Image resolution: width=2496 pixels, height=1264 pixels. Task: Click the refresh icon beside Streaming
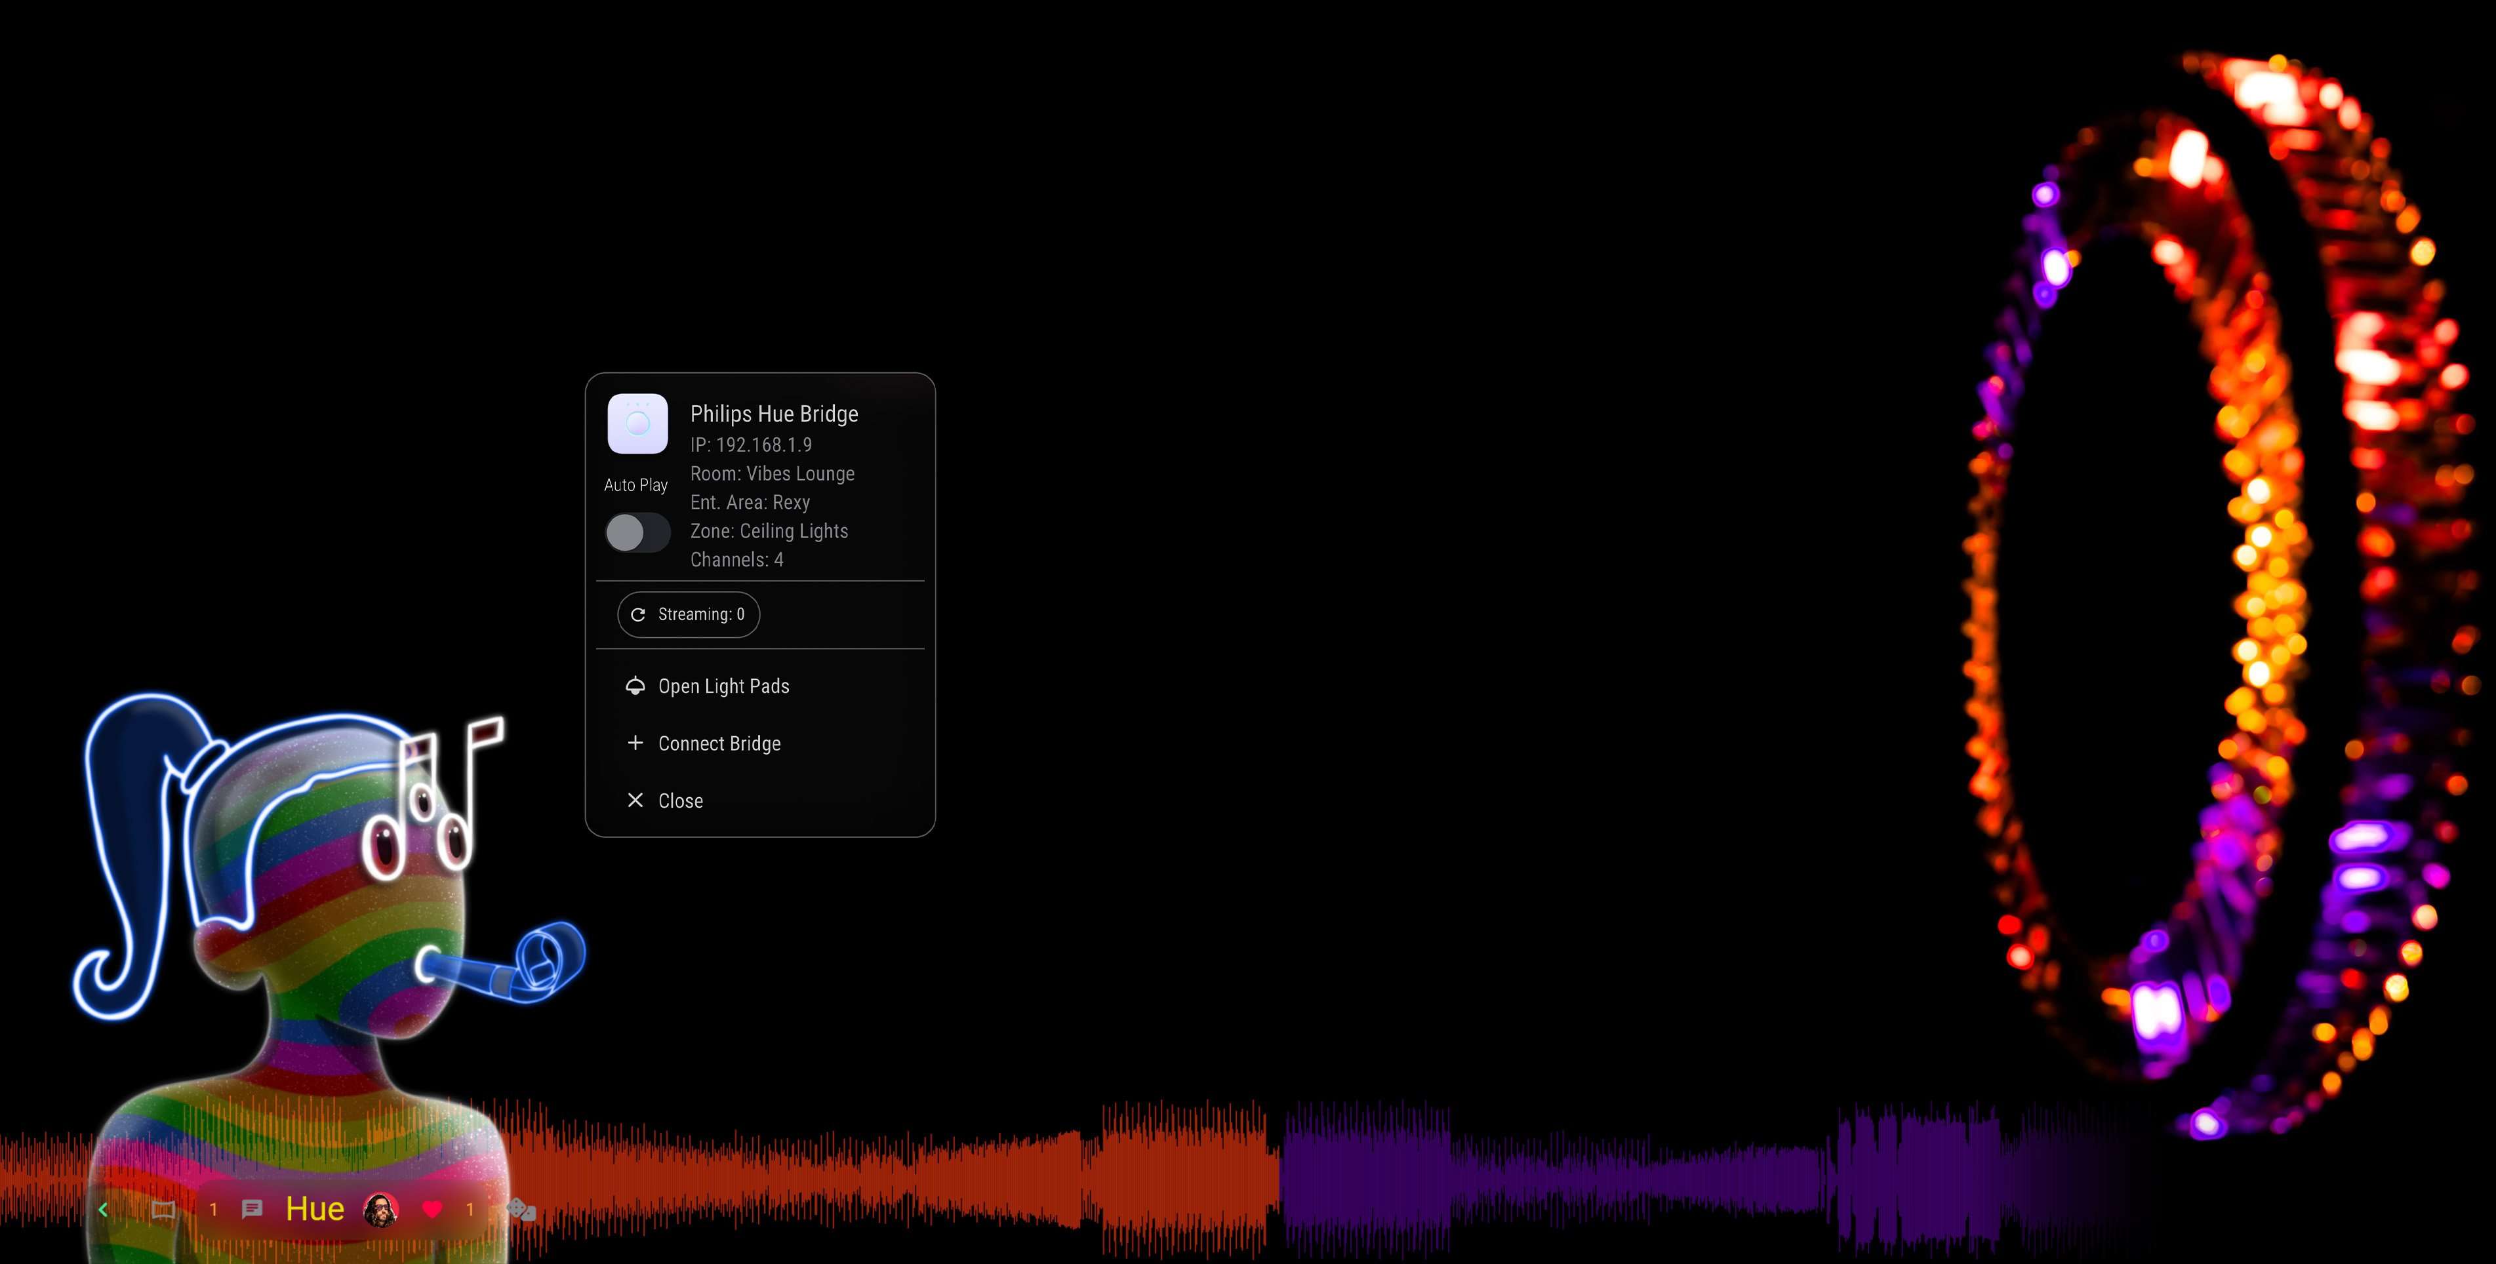(637, 614)
